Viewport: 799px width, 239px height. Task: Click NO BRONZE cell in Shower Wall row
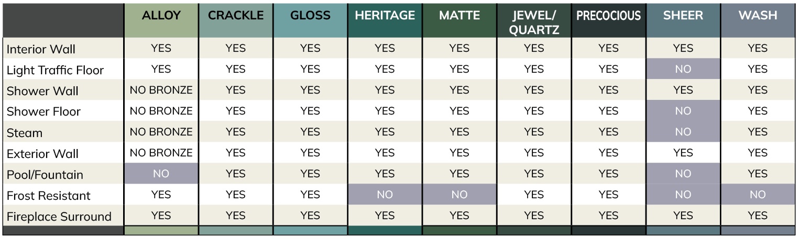pyautogui.click(x=161, y=90)
